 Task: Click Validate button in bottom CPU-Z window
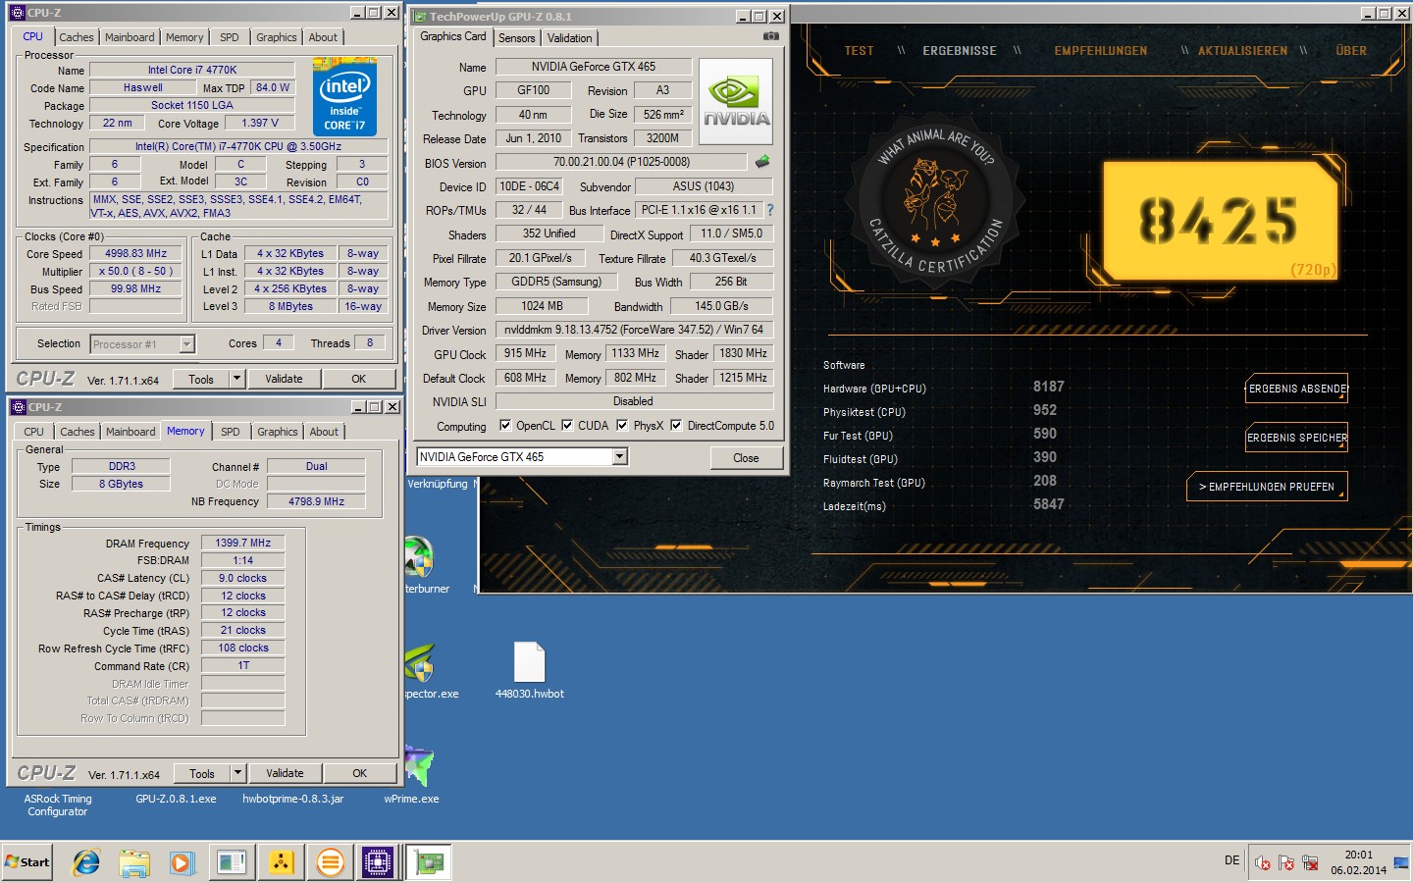[286, 773]
